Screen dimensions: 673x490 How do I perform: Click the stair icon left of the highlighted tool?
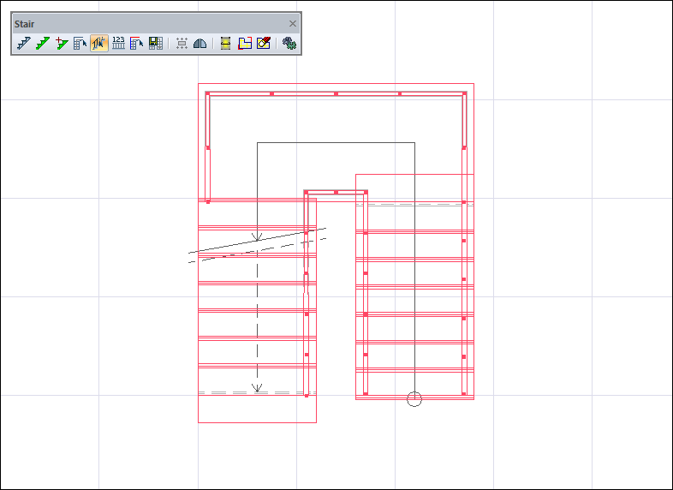click(x=80, y=43)
